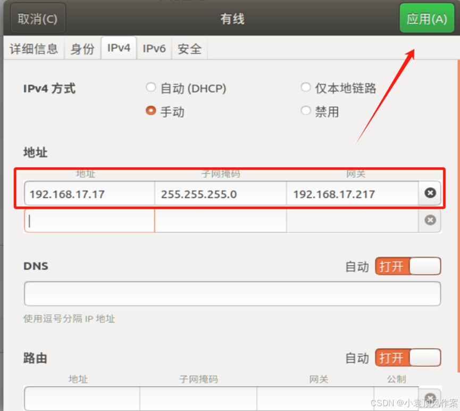Apply the wired settings (应用)
This screenshot has height=411, width=460.
(x=426, y=18)
